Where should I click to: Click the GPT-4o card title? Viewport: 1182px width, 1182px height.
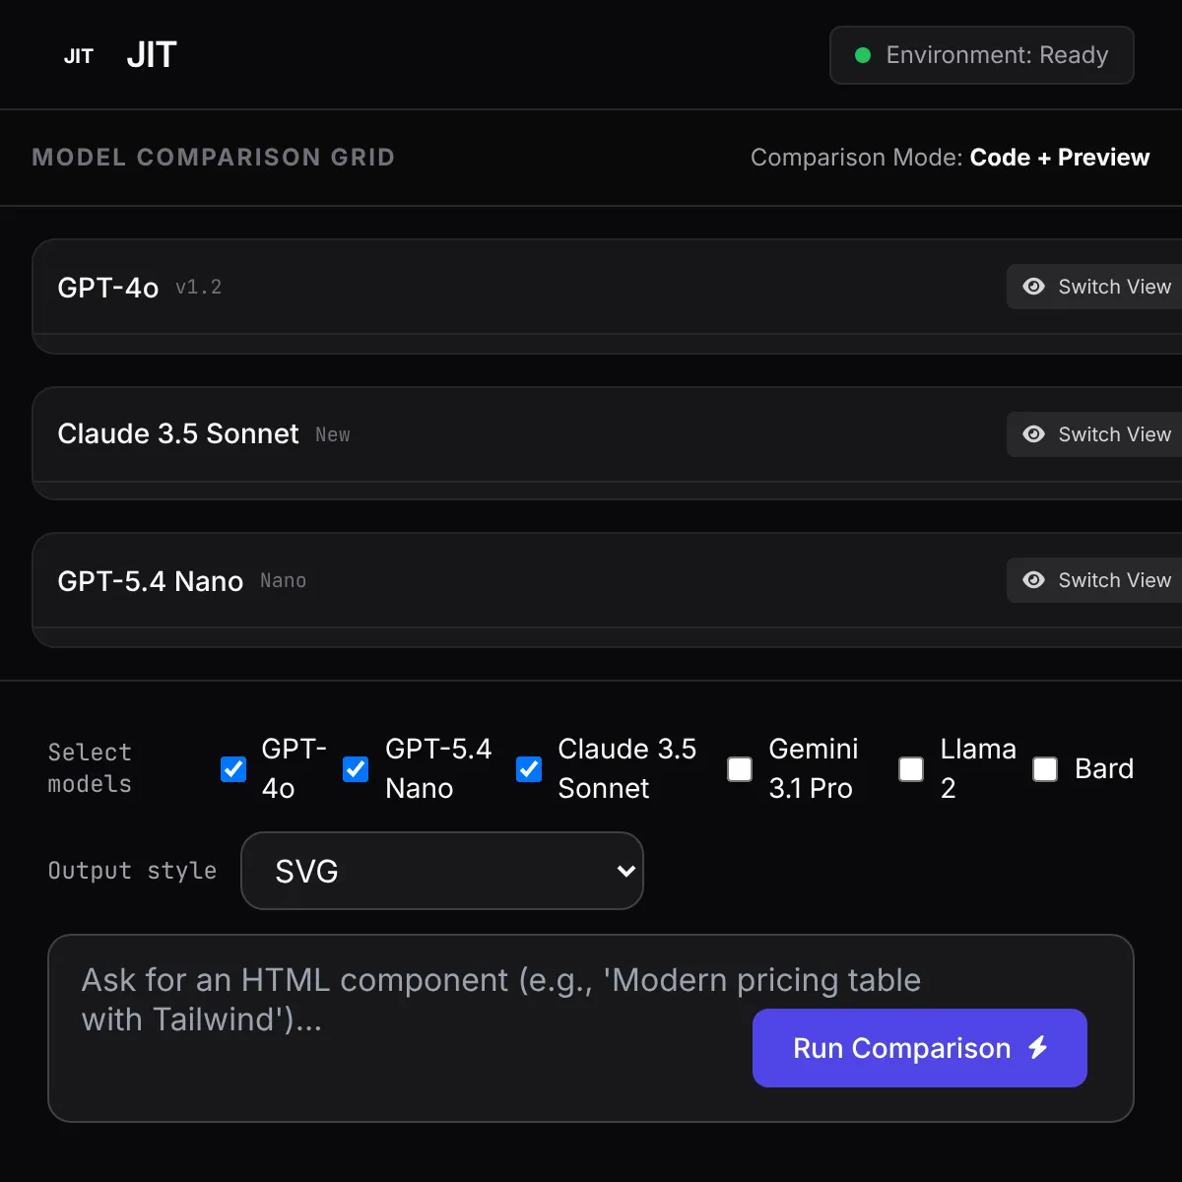(x=108, y=288)
